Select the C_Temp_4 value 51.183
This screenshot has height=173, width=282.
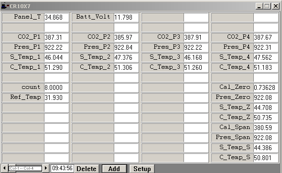tap(266, 67)
